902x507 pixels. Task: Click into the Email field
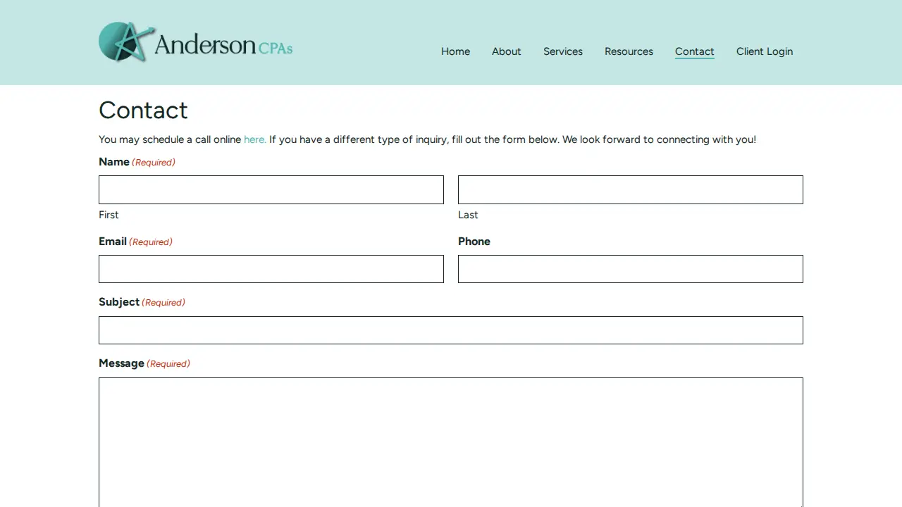[271, 269]
